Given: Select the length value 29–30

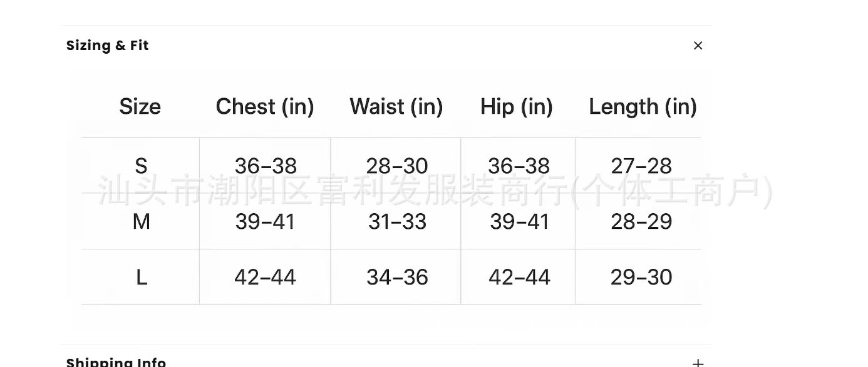Looking at the screenshot, I should (641, 278).
